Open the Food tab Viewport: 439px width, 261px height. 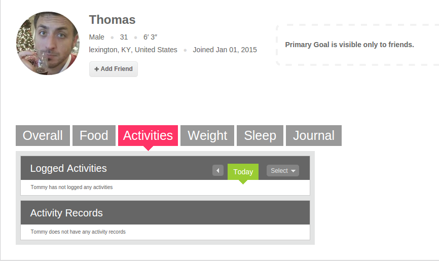point(94,135)
